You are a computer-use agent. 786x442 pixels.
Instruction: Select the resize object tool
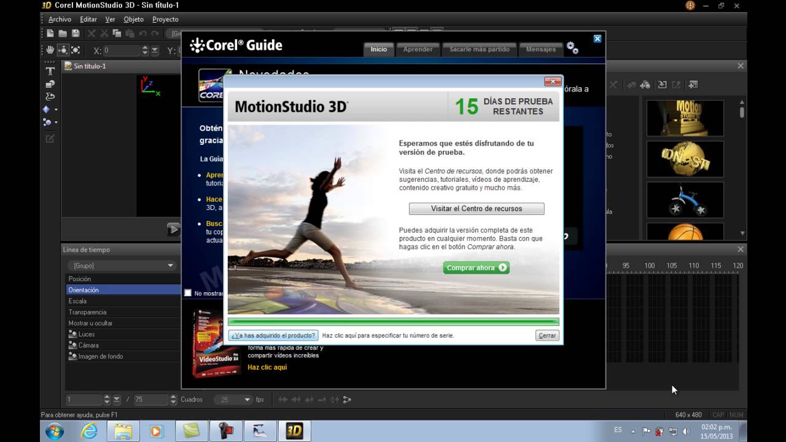76,50
